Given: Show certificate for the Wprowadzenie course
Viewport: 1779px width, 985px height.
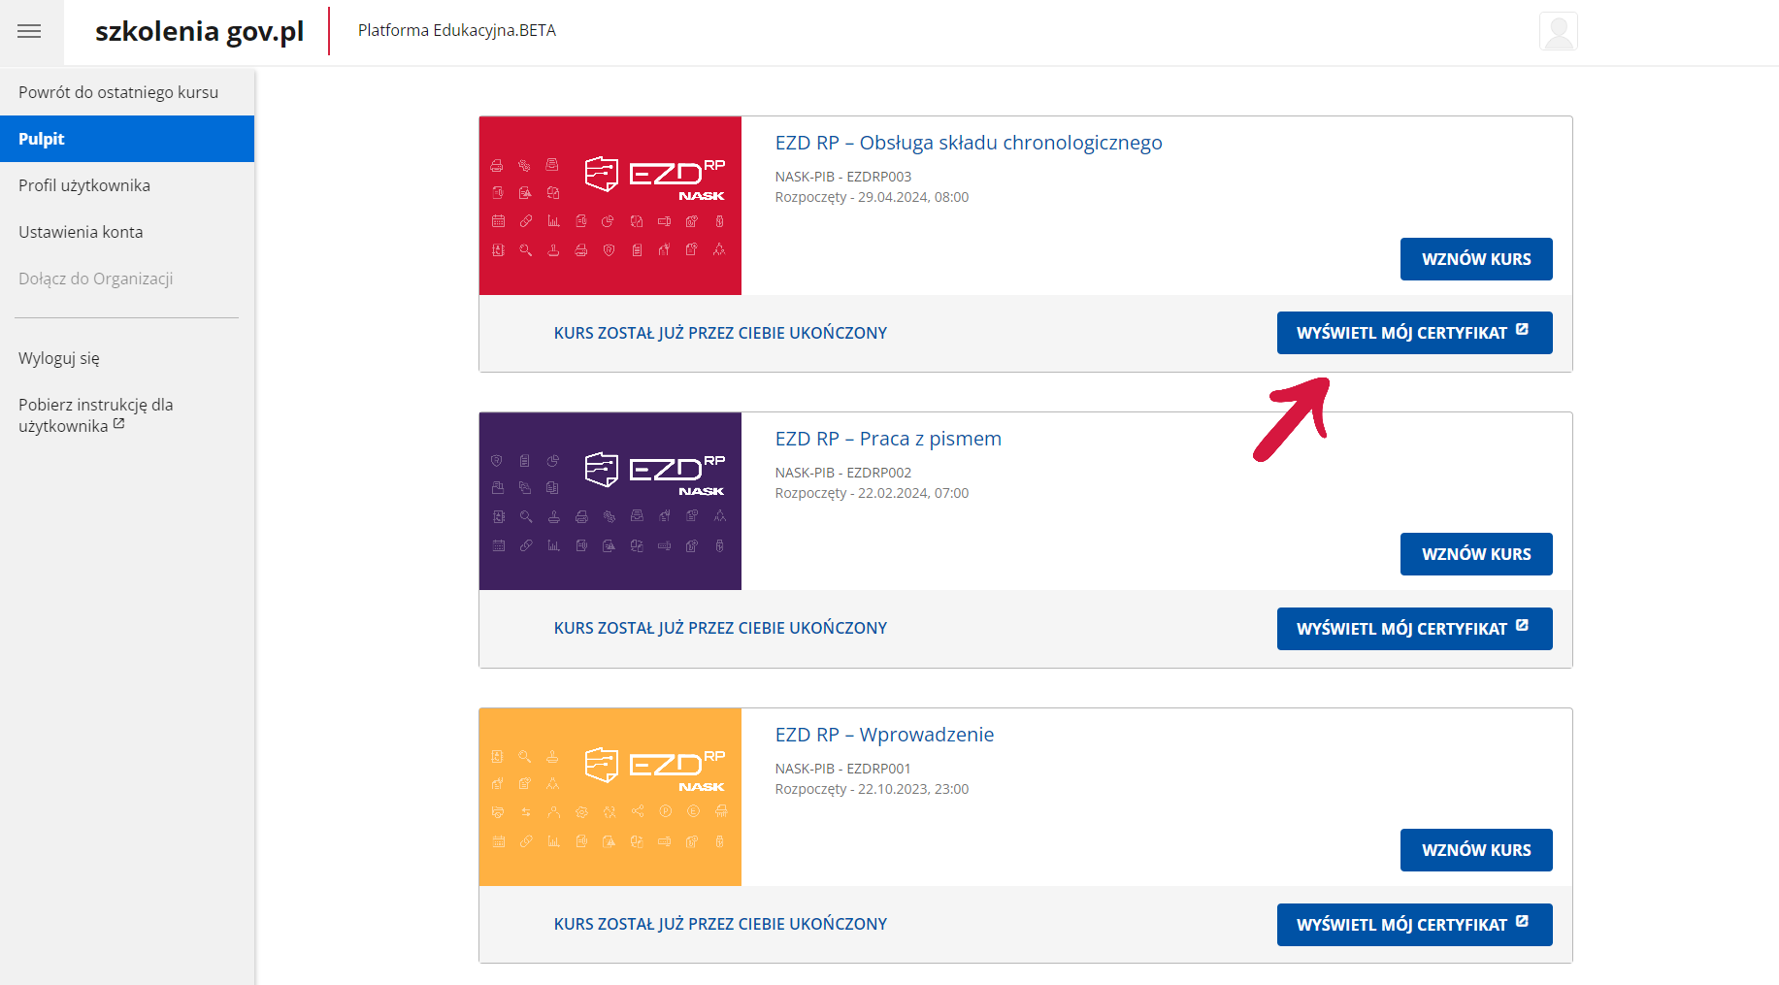Looking at the screenshot, I should [1413, 925].
